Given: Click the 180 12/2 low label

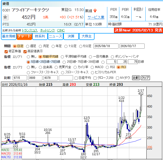Looking at the screenshot, I should (83, 156).
